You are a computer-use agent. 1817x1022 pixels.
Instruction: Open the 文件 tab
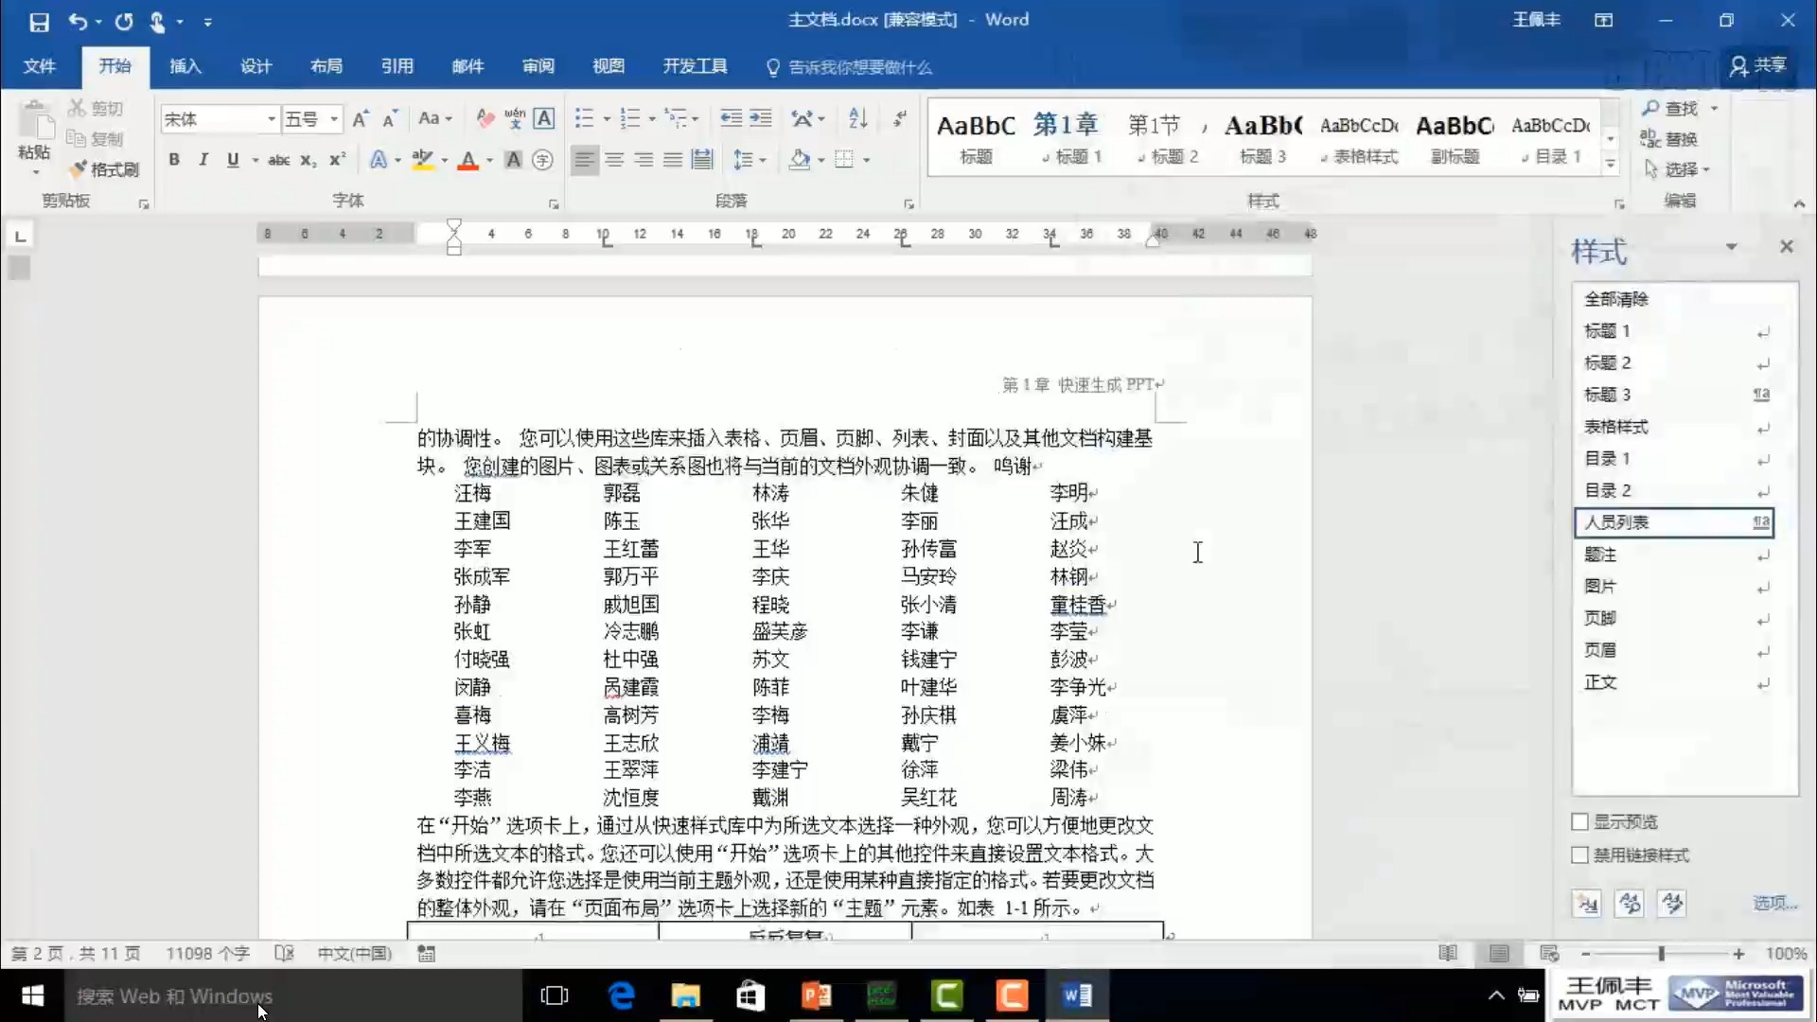coord(40,66)
